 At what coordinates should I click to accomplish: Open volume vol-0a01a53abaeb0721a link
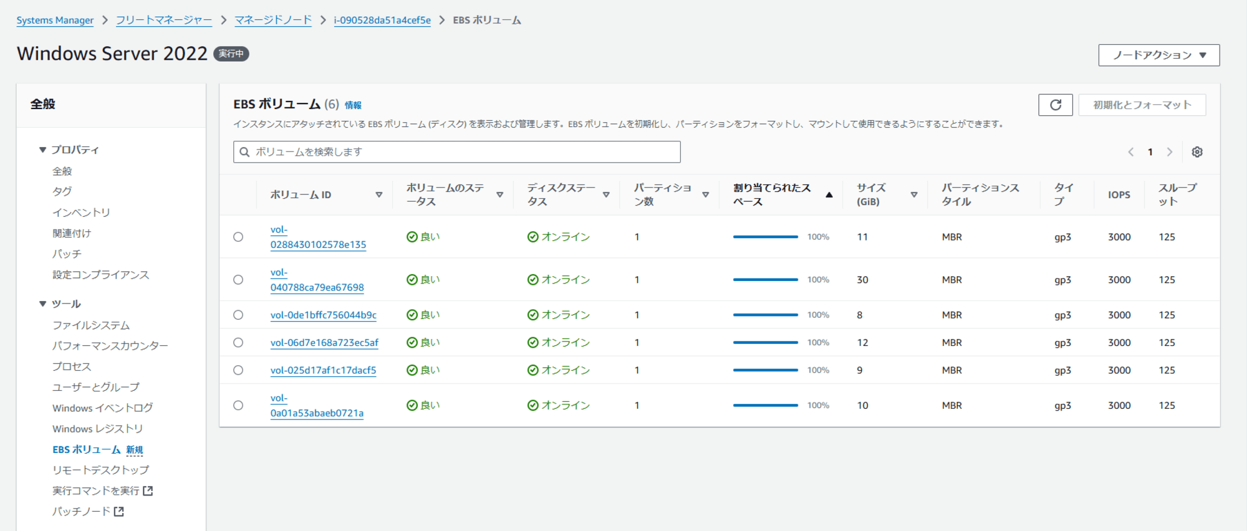tap(317, 406)
